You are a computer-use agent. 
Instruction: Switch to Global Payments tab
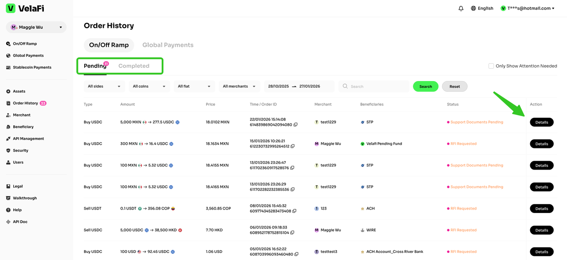coord(168,45)
